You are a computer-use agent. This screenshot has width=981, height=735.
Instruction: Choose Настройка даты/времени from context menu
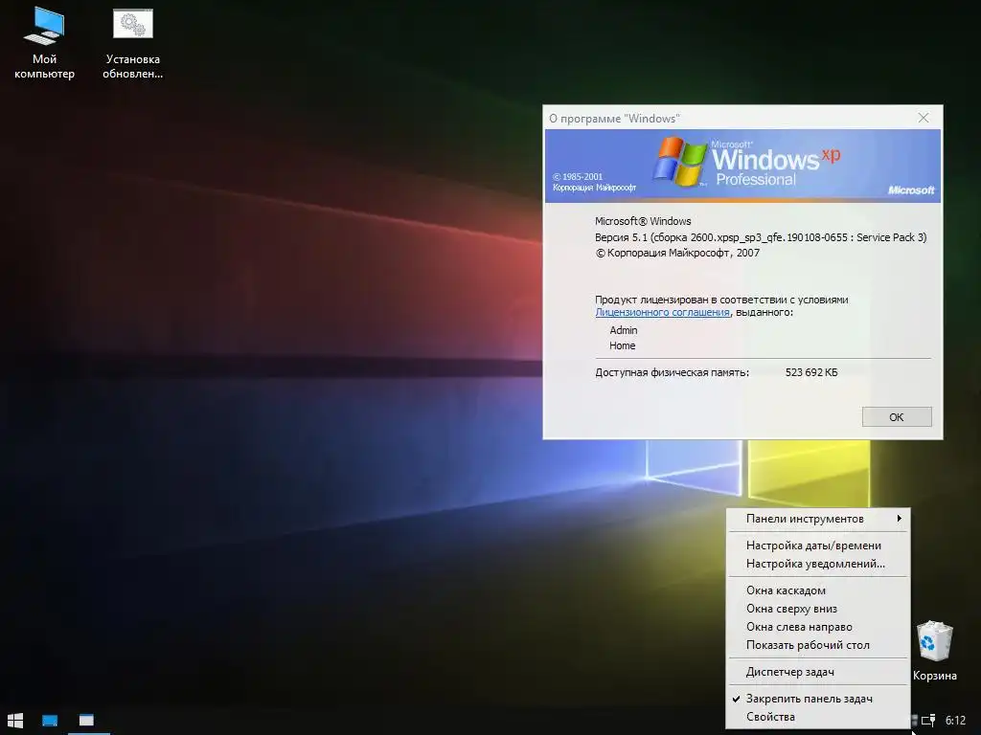(x=817, y=545)
